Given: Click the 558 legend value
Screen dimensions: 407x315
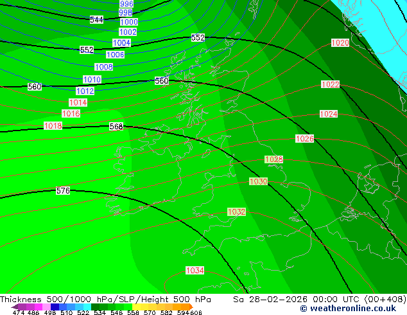Looking at the screenshot, I should point(133,312).
